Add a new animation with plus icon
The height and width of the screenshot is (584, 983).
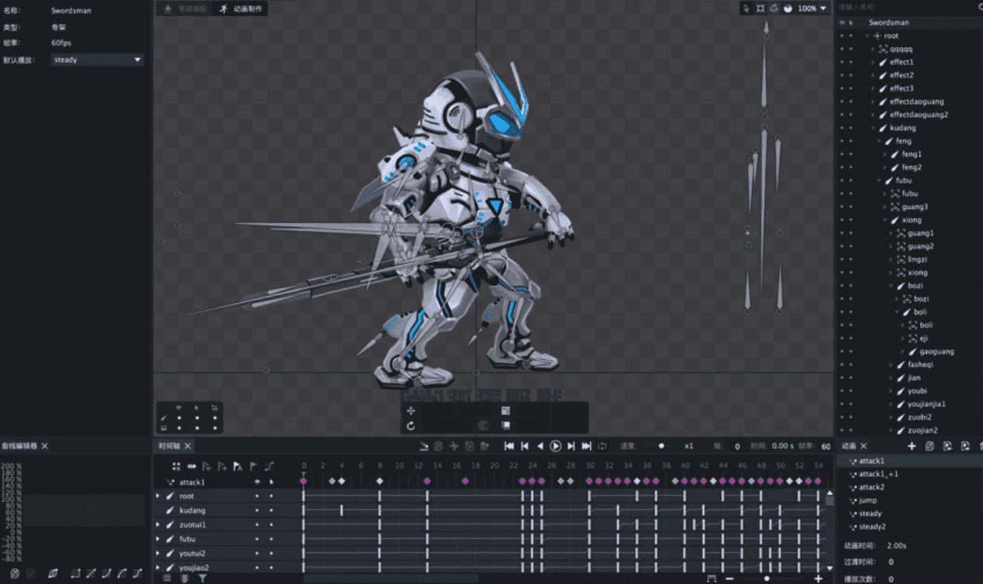[912, 447]
